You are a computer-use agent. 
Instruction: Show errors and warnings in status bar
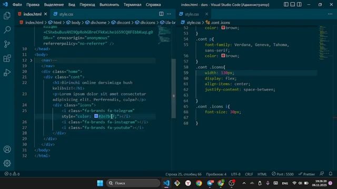pyautogui.click(x=12, y=174)
